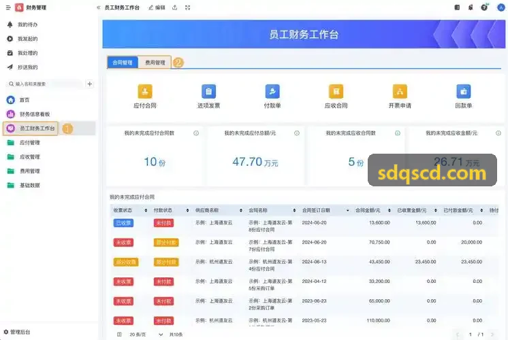Click the 10 份 statistic value
508x340 pixels.
[x=155, y=162]
